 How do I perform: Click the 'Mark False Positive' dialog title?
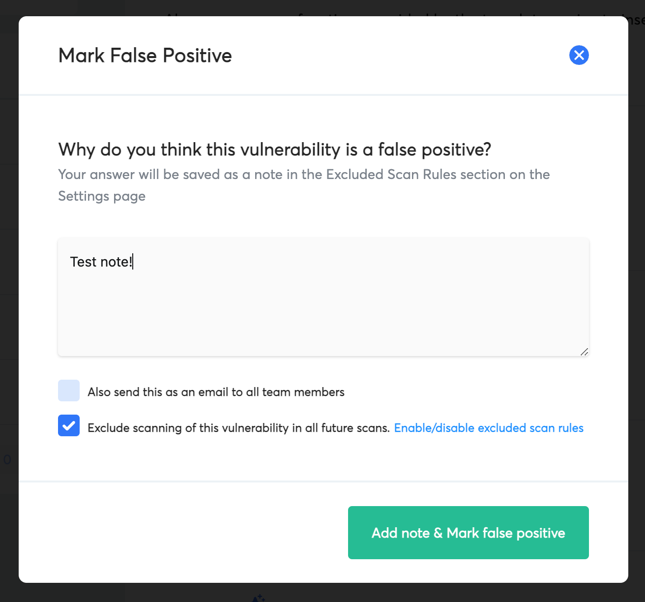click(145, 56)
